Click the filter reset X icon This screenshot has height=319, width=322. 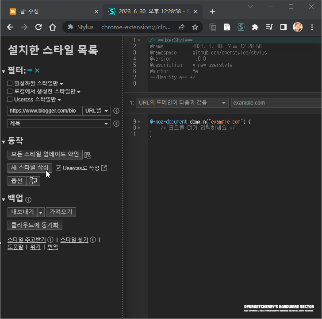(x=37, y=70)
